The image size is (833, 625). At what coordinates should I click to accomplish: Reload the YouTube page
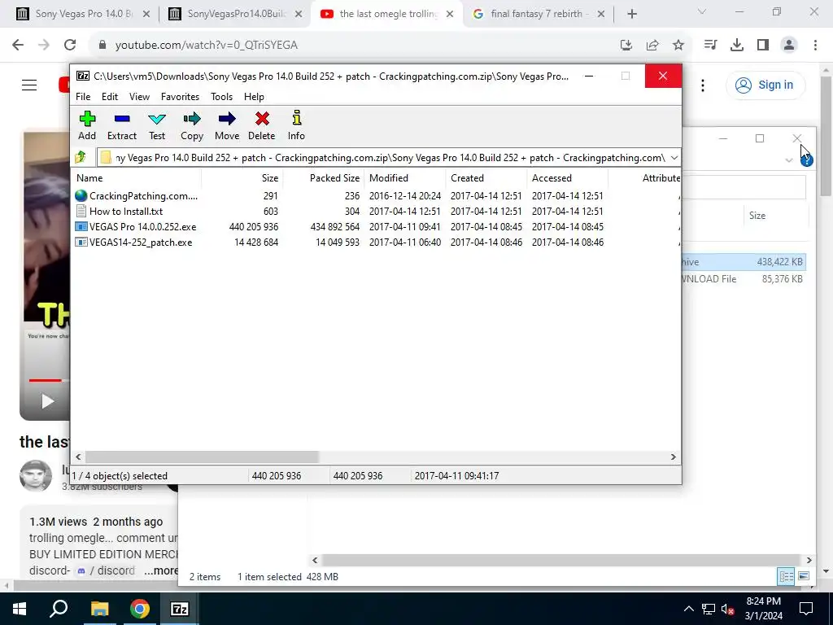tap(70, 45)
